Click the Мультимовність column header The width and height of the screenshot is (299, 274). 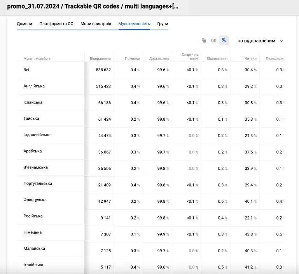pos(37,59)
